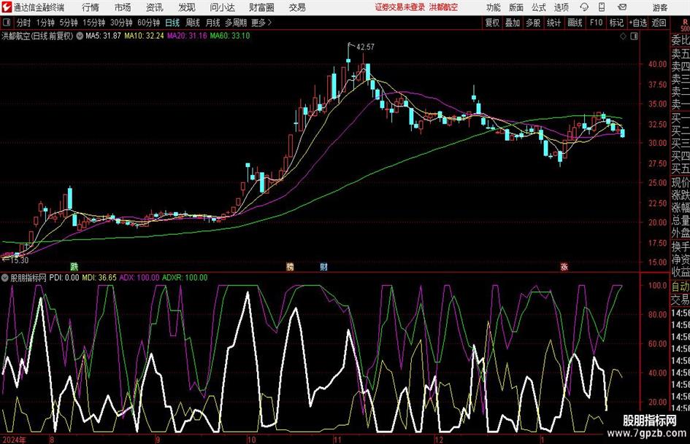Open the 版面 menu
690x444 pixels.
(x=515, y=7)
